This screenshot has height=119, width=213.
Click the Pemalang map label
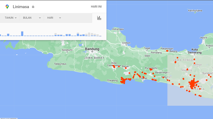point(156,53)
